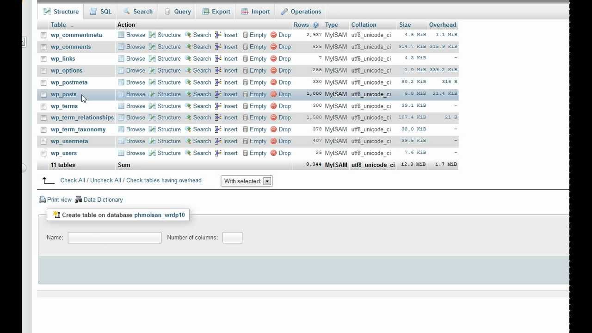592x333 pixels.
Task: Tick the wp_commentmeta checkbox
Action: click(43, 35)
